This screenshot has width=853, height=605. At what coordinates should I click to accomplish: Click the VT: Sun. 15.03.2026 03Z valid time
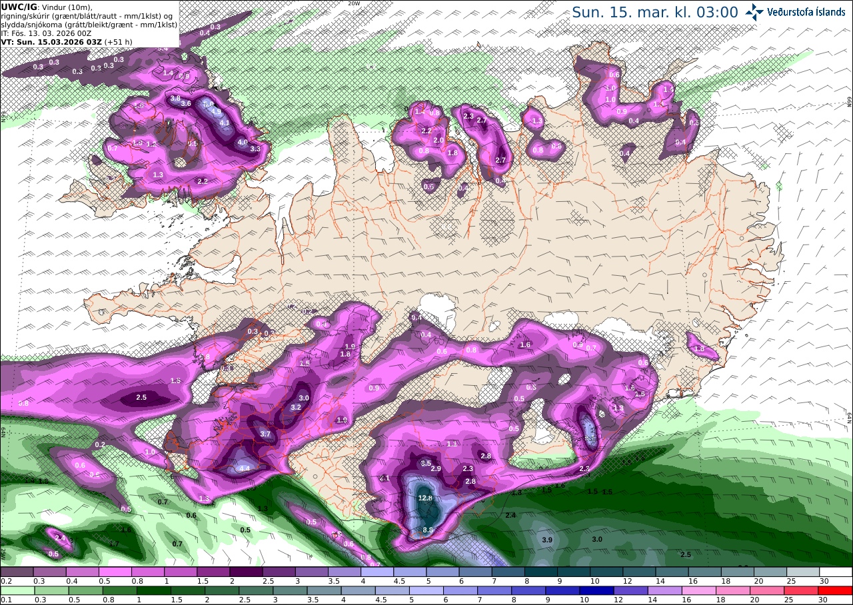coord(51,41)
